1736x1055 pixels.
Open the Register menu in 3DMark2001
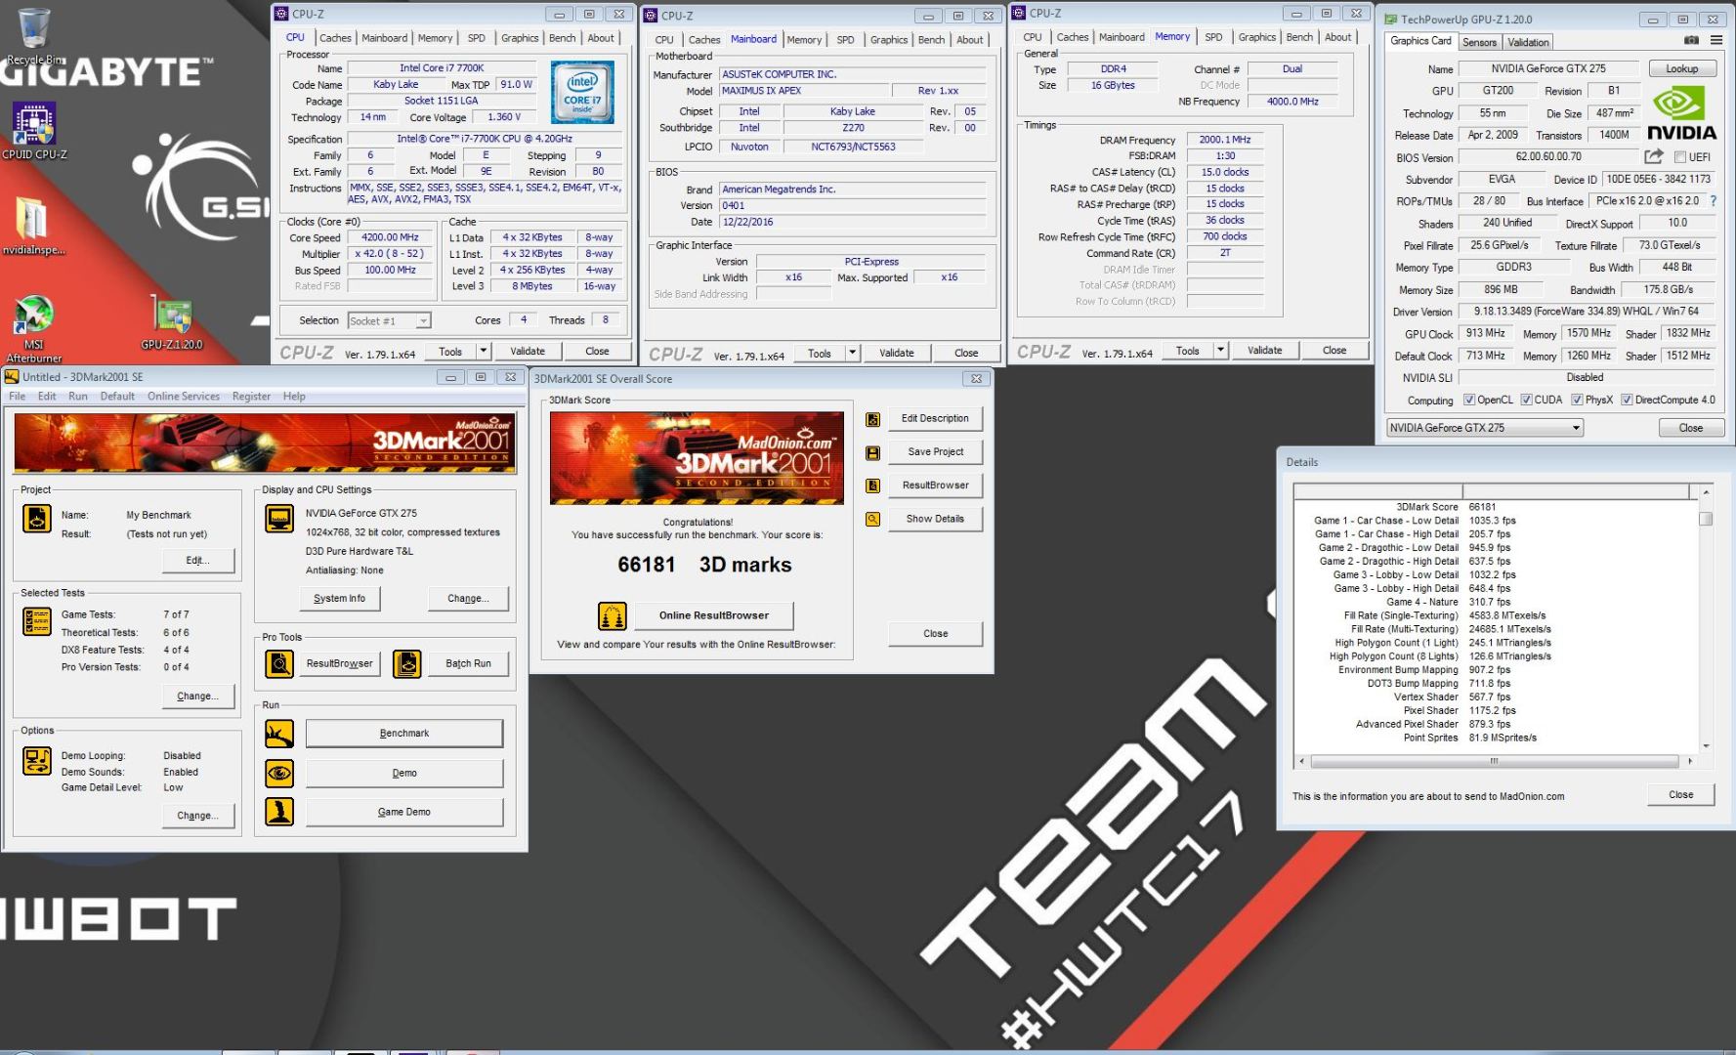[x=251, y=397]
